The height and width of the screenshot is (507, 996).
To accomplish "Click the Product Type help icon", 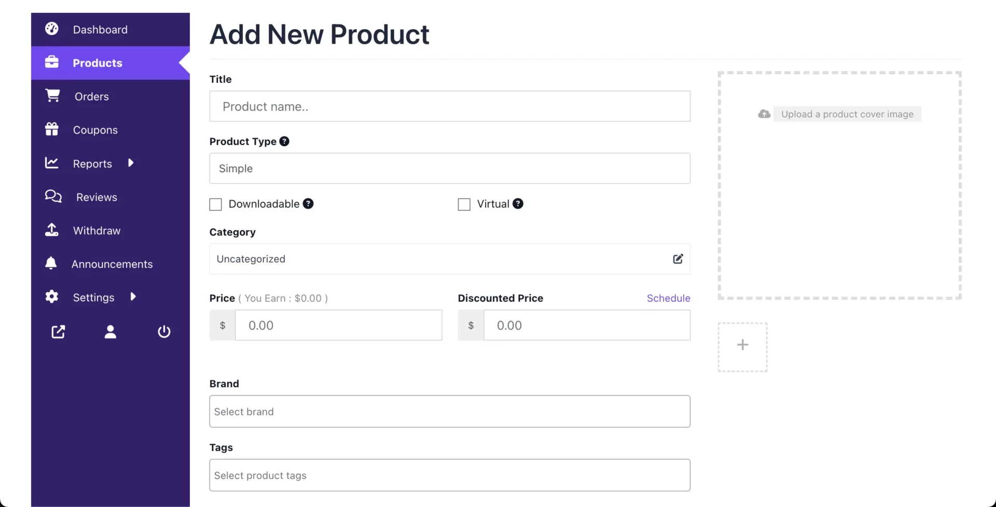I will coord(284,141).
